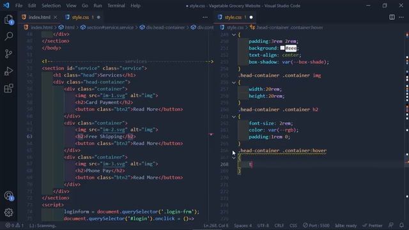Viewport: 409px width, 230px height.
Task: Click the unsaved dot on right style.css tab
Action: pyautogui.click(x=251, y=17)
